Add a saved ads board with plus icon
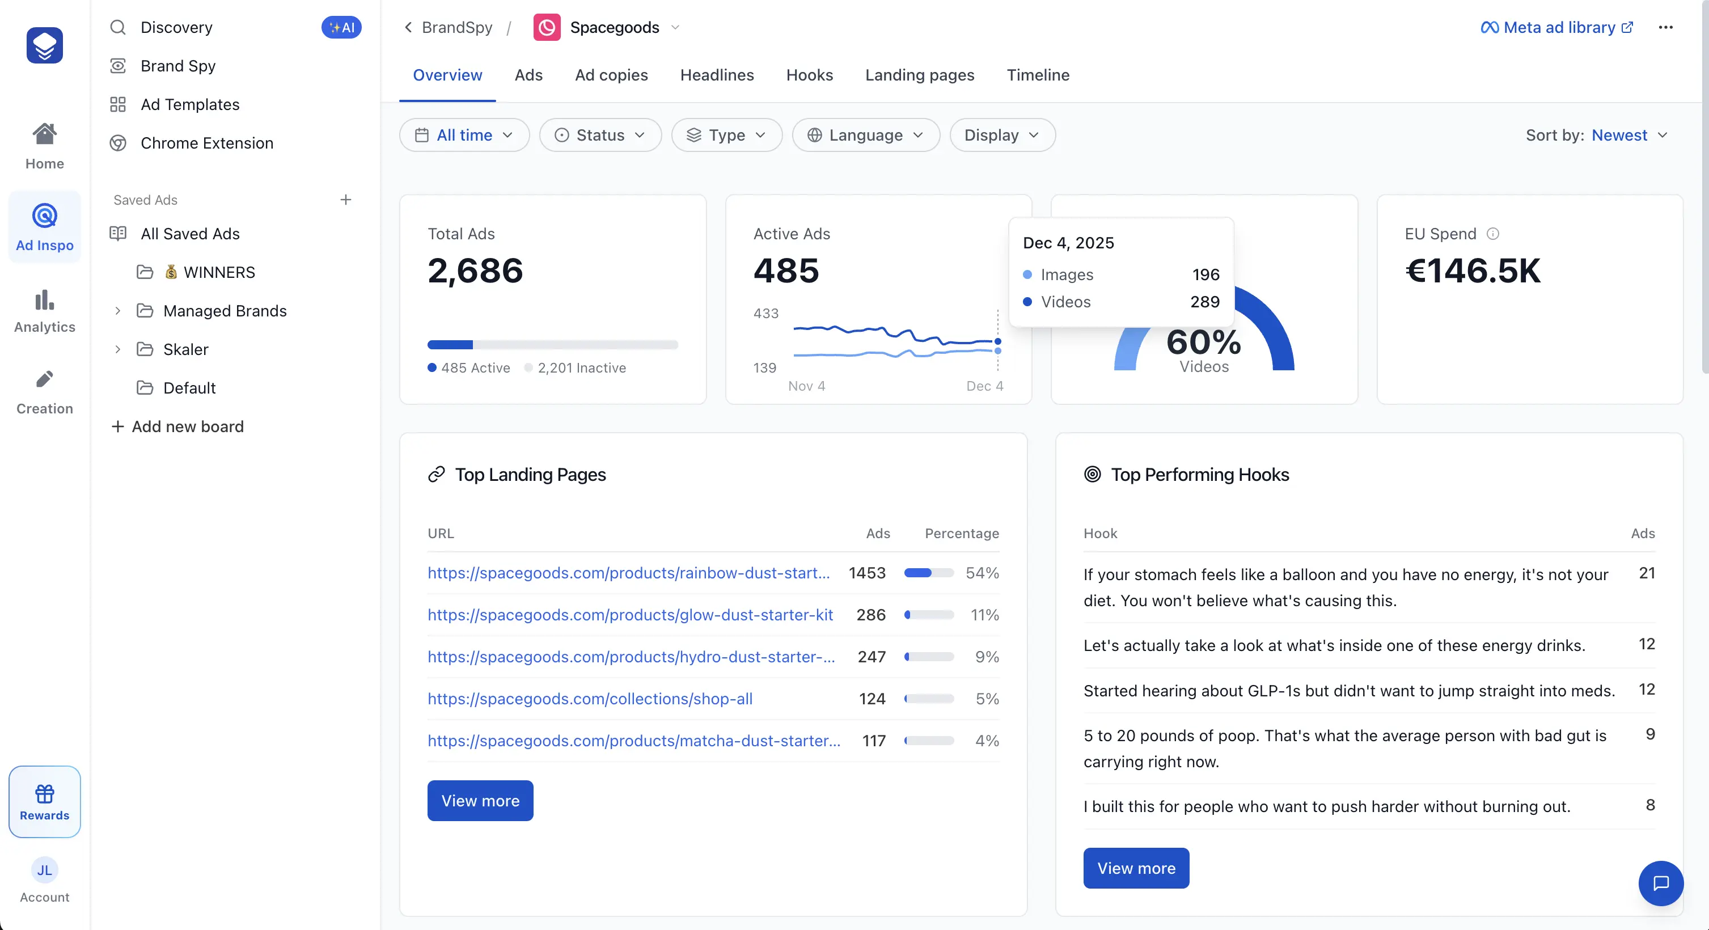This screenshot has height=930, width=1709. pos(346,200)
